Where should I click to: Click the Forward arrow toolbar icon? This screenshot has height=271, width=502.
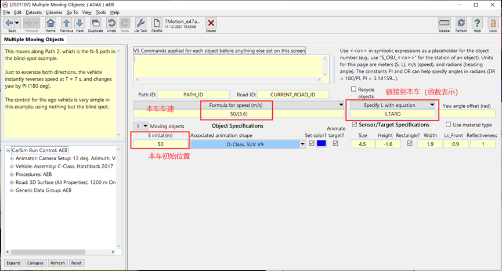pyautogui.click(x=28, y=23)
